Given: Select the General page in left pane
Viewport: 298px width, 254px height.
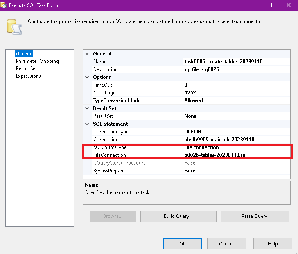Looking at the screenshot, I should (x=24, y=54).
